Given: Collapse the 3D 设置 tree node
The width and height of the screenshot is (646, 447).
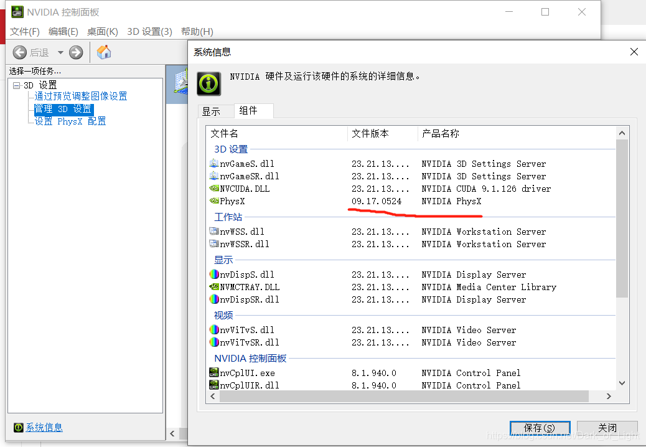Looking at the screenshot, I should click(16, 85).
